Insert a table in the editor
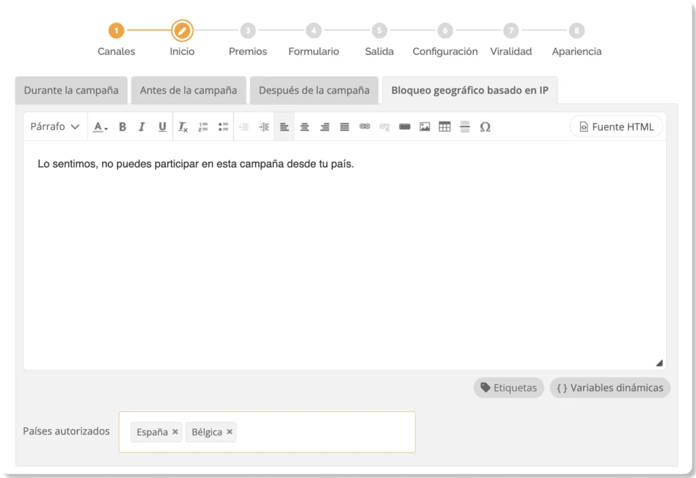696x478 pixels. pyautogui.click(x=445, y=126)
